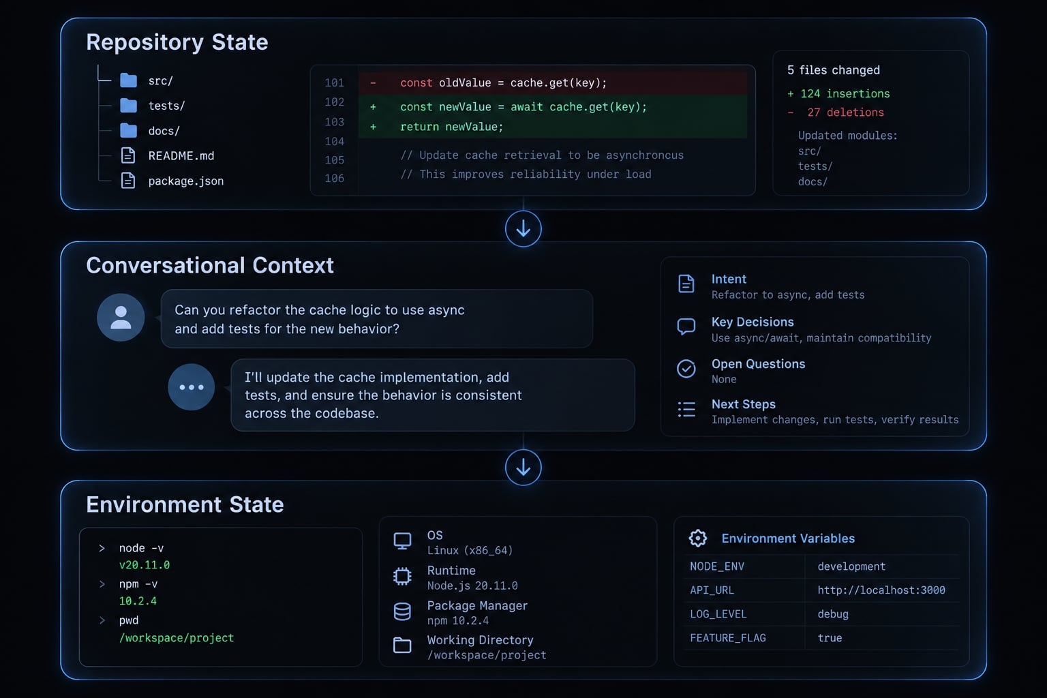Click the "node -v" terminal command
The image size is (1047, 698).
pyautogui.click(x=141, y=549)
